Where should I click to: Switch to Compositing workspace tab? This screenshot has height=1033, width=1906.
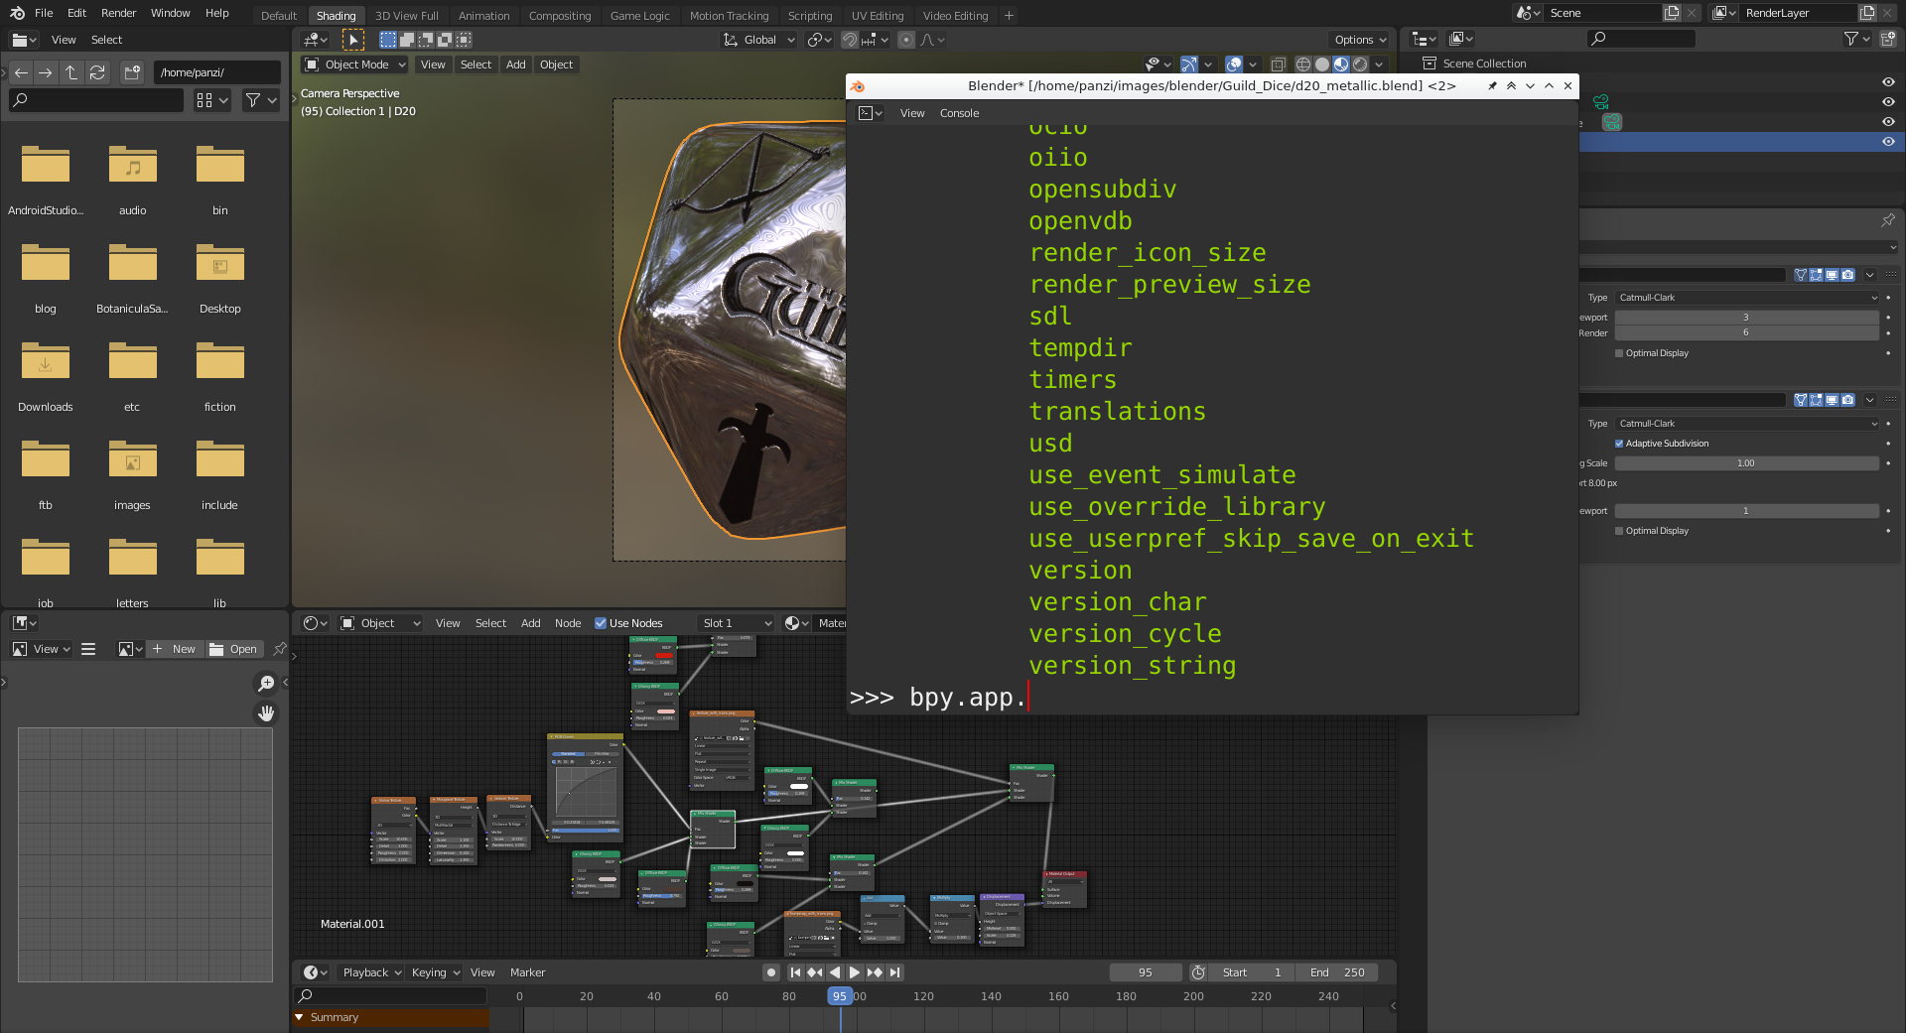[560, 16]
